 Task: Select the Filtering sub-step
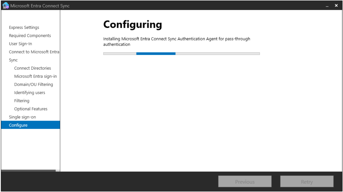click(x=22, y=101)
